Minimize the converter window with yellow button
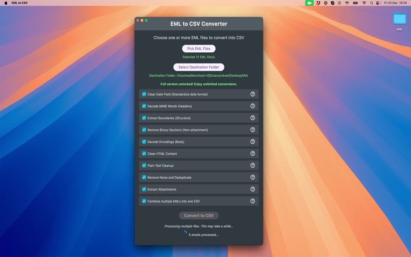This screenshot has width=411, height=257. [142, 20]
